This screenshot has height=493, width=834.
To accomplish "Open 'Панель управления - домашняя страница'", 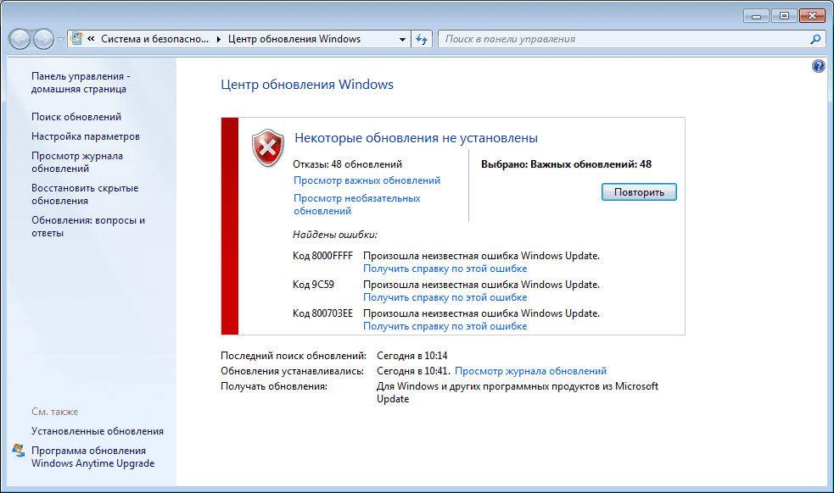I will (x=81, y=82).
